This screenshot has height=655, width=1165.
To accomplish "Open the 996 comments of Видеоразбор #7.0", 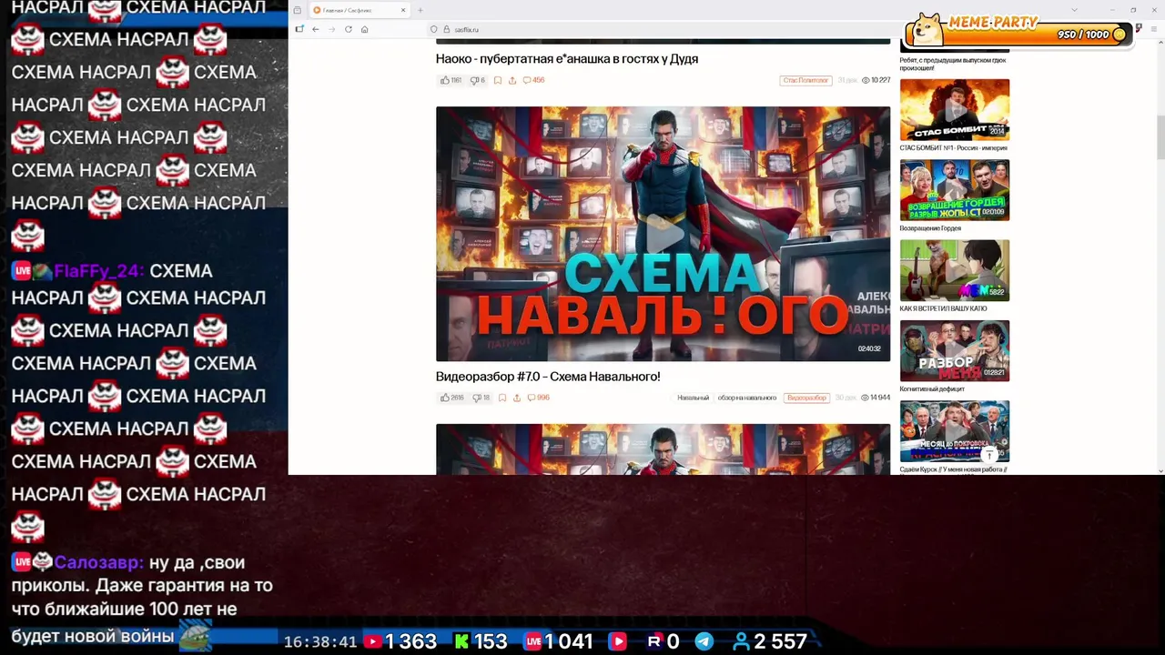I will [538, 398].
